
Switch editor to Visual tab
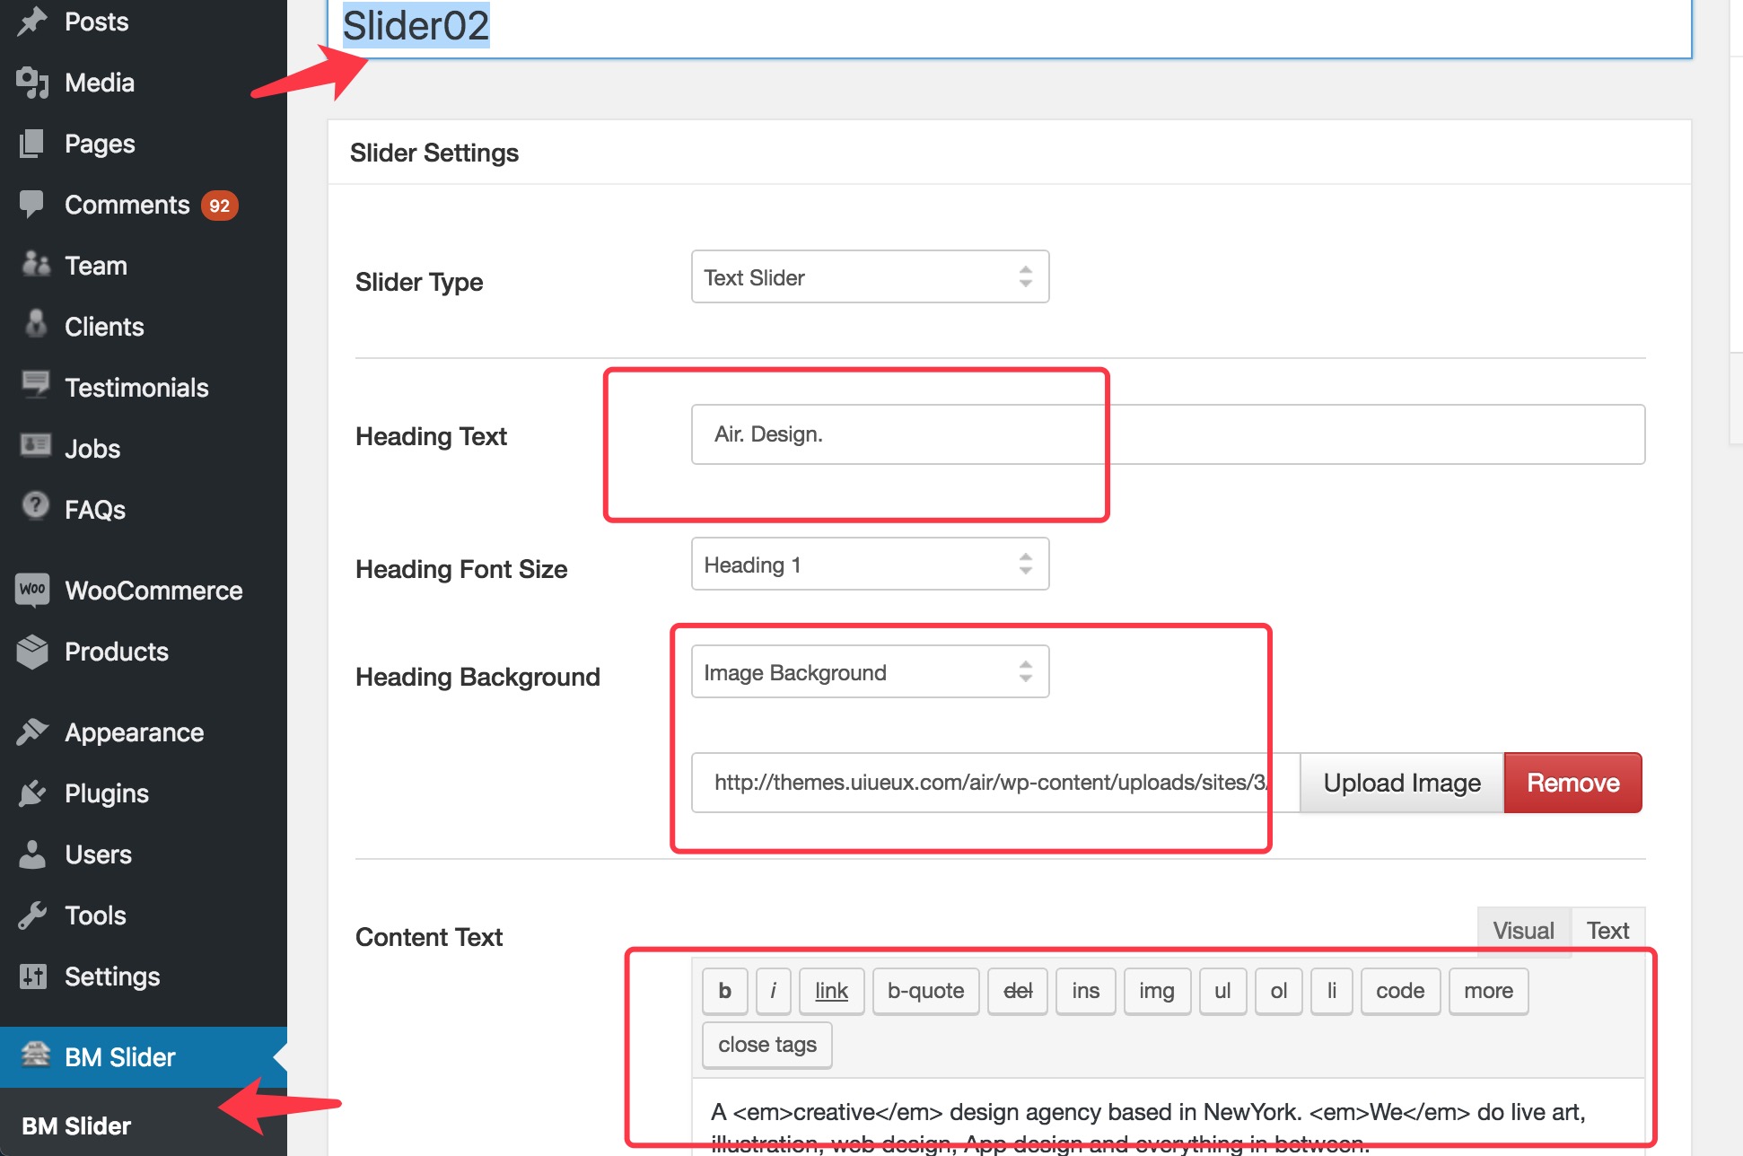[1523, 931]
